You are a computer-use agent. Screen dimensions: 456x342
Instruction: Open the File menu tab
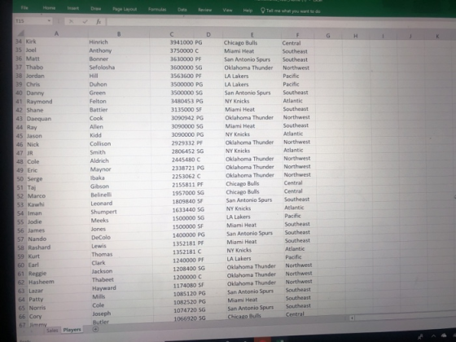pyautogui.click(x=24, y=8)
